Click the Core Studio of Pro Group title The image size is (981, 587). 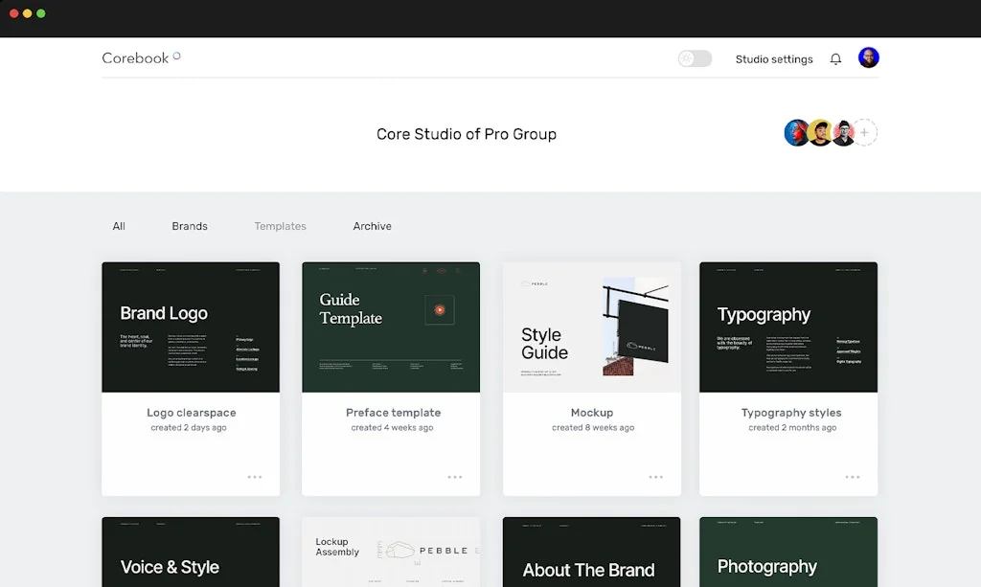[467, 134]
